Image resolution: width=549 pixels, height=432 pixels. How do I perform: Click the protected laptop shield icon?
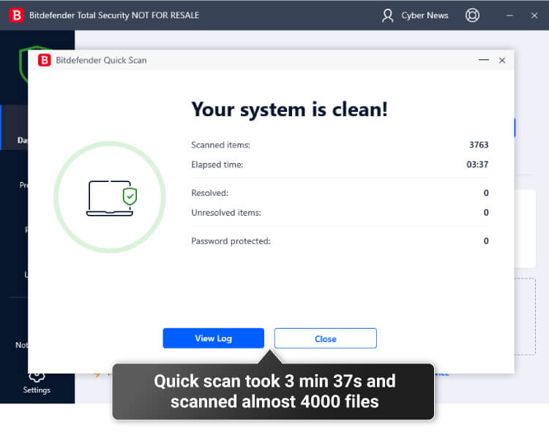tap(111, 198)
